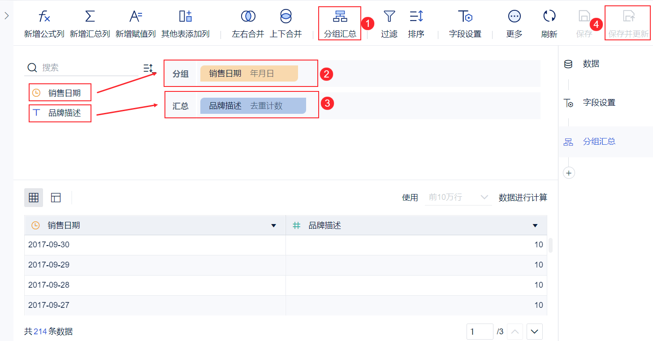
Task: Select the 新增赋值列 tool
Action: click(x=135, y=24)
